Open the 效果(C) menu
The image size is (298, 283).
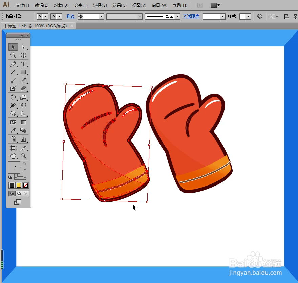119,5
